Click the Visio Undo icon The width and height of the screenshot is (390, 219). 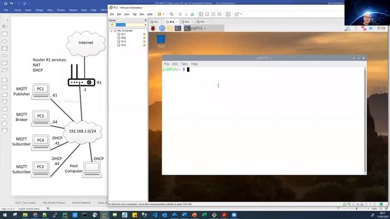point(12,4)
